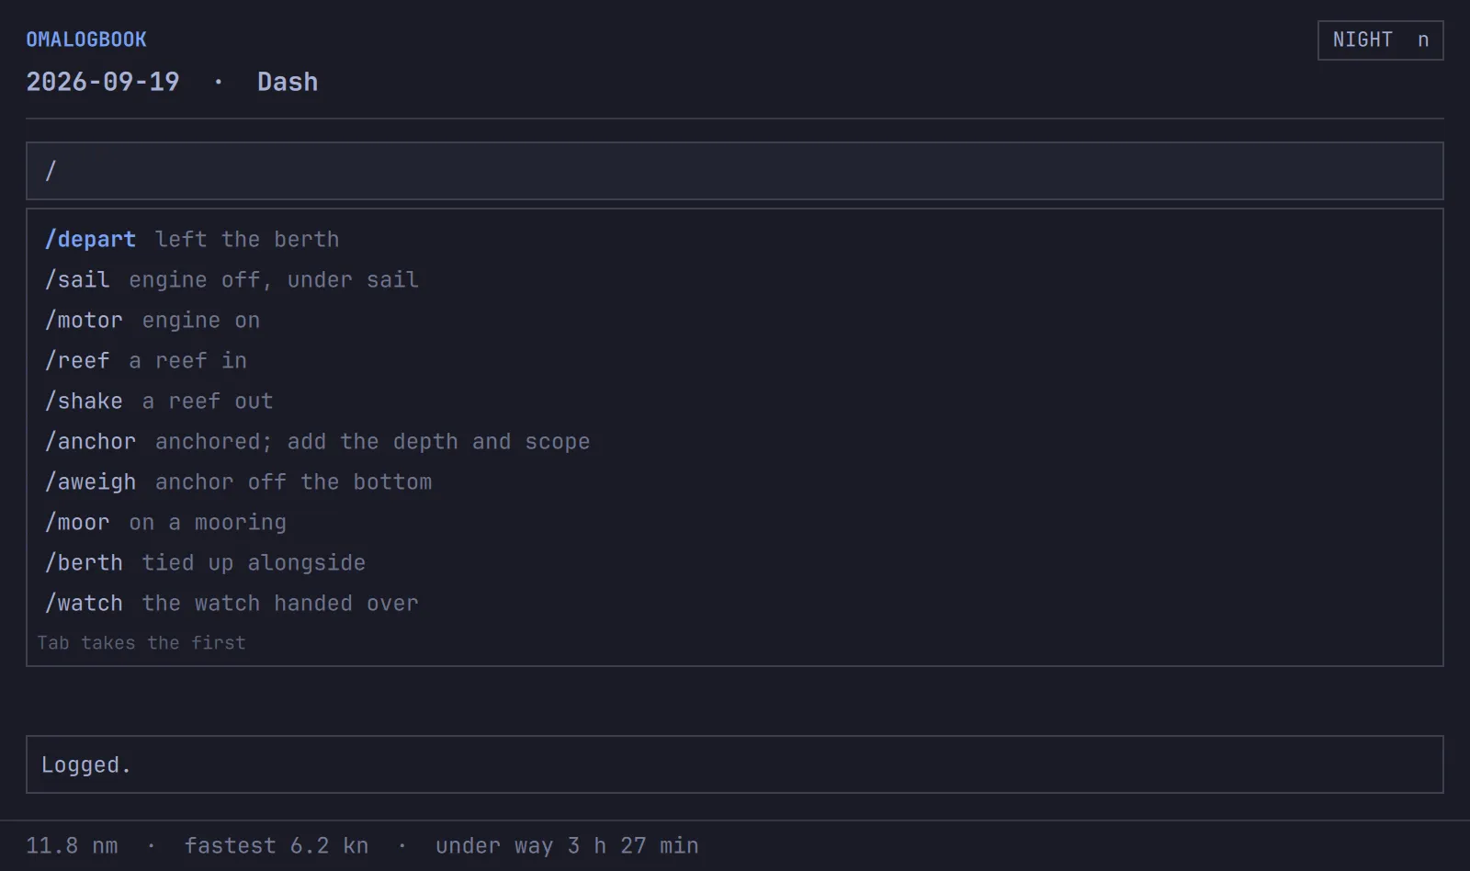
Task: Click the Logged. status message
Action: (735, 764)
